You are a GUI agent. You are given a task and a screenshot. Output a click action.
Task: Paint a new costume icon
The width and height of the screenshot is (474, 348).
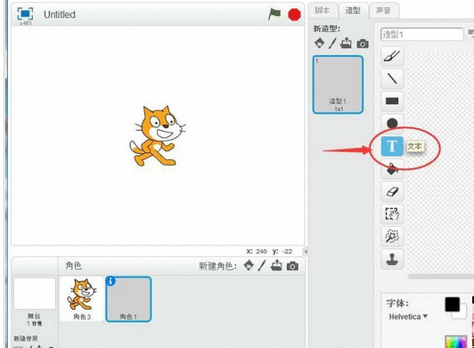[x=332, y=44]
